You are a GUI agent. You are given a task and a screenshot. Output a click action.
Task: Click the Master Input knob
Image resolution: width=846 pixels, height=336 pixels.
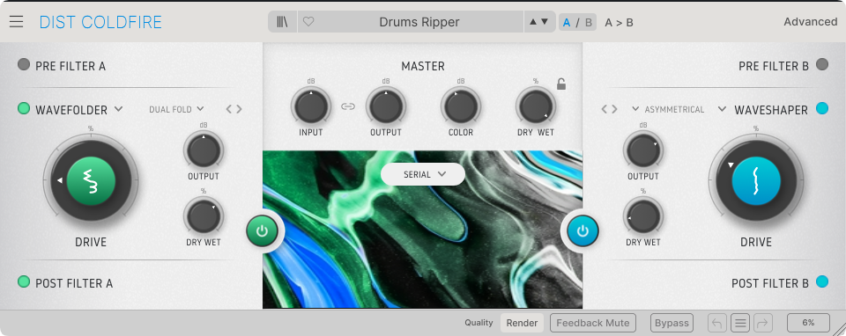[x=311, y=106]
